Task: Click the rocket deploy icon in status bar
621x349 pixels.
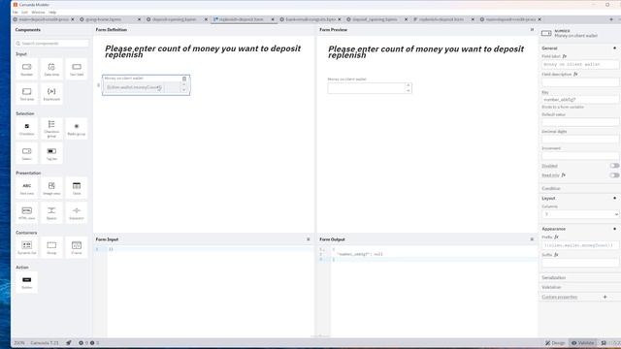Action: (x=69, y=342)
